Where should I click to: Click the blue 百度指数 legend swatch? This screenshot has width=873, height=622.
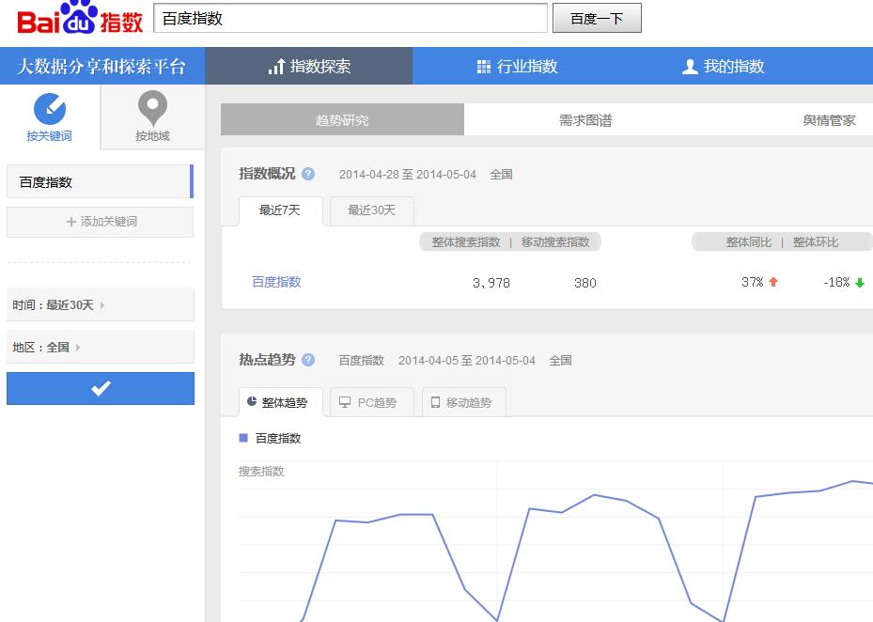click(243, 437)
